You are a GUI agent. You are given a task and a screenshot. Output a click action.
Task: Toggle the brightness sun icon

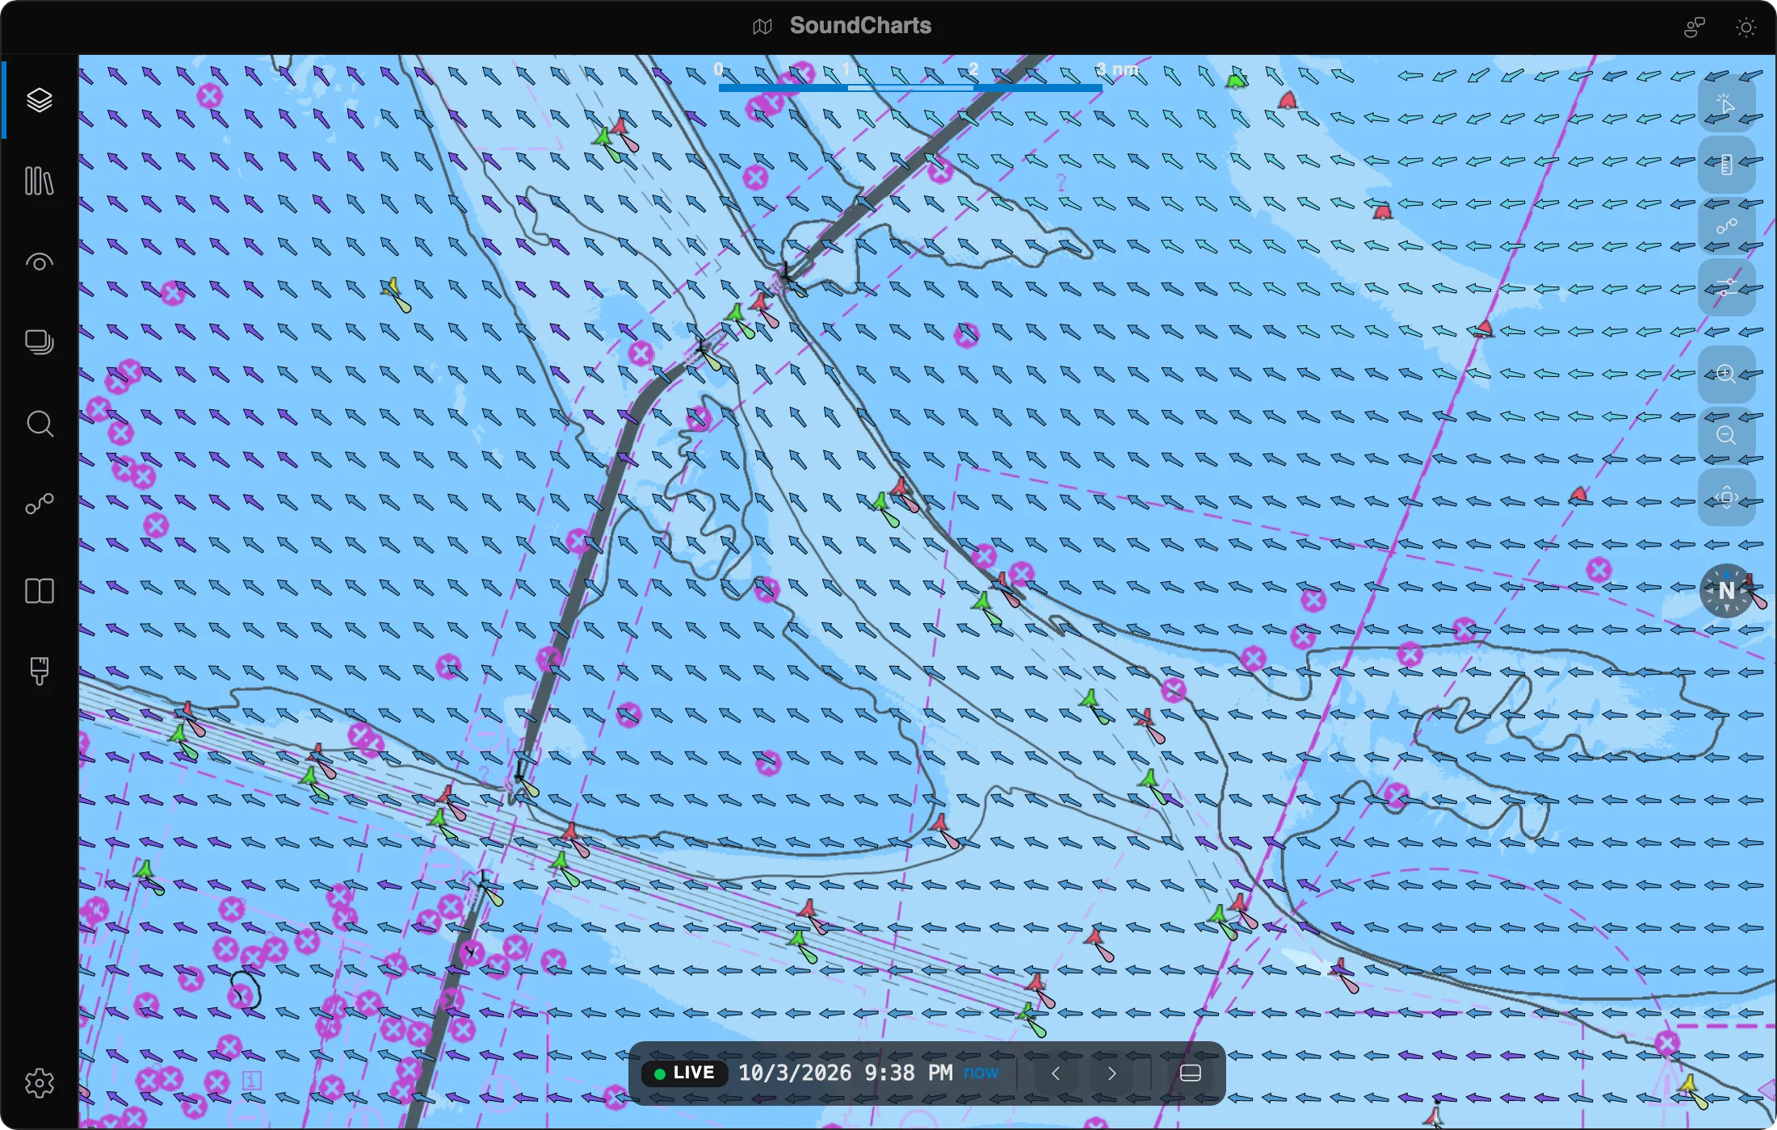1745,27
